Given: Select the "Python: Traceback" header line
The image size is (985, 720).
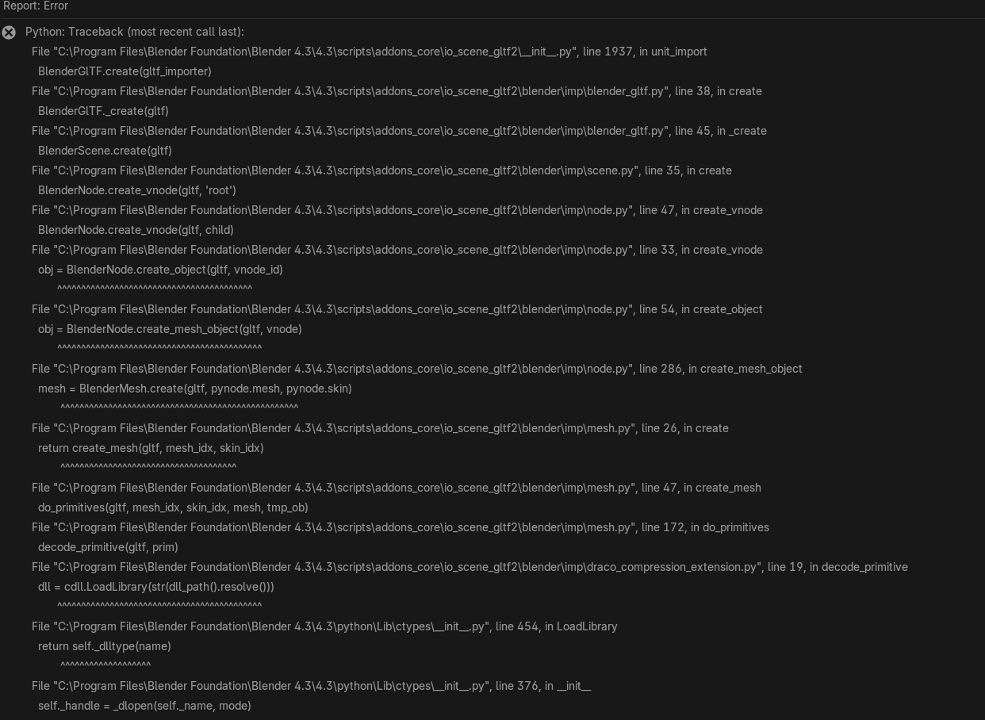Looking at the screenshot, I should 135,32.
